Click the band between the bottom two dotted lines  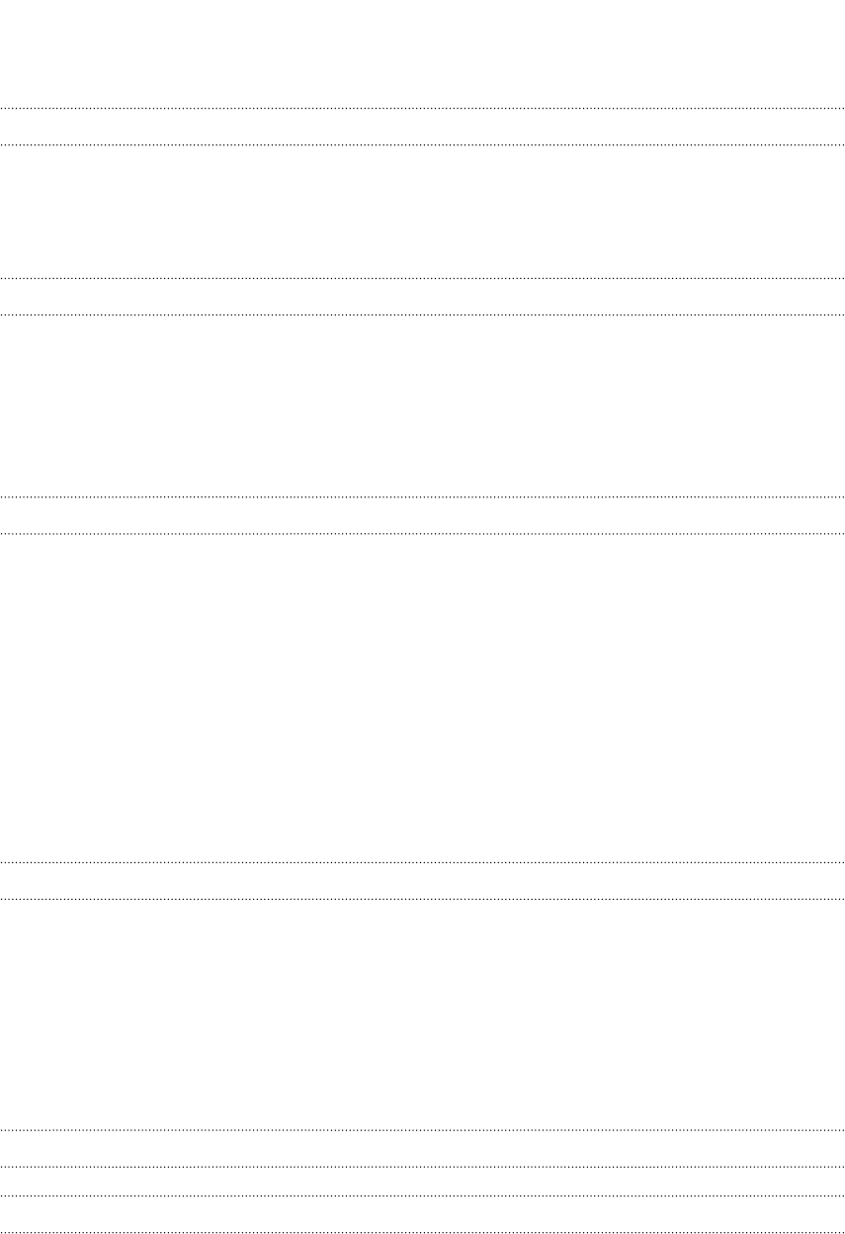click(x=422, y=1214)
